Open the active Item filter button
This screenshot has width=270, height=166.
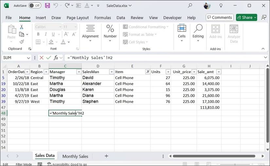point(148,72)
